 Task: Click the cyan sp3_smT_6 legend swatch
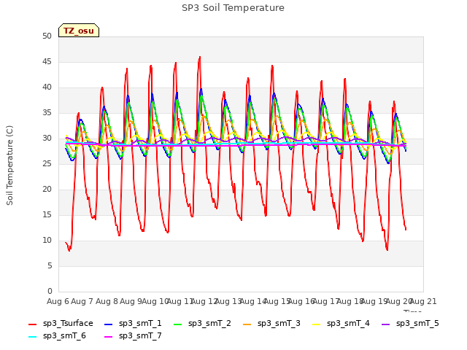(32, 337)
